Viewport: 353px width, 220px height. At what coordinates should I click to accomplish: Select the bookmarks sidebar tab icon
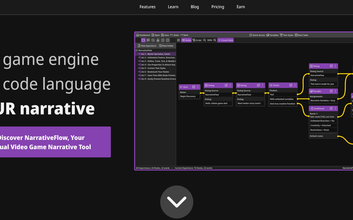(163, 40)
